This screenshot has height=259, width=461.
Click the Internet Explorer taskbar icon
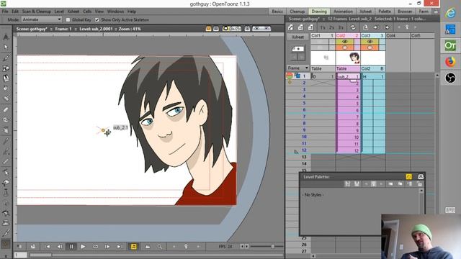(450, 13)
